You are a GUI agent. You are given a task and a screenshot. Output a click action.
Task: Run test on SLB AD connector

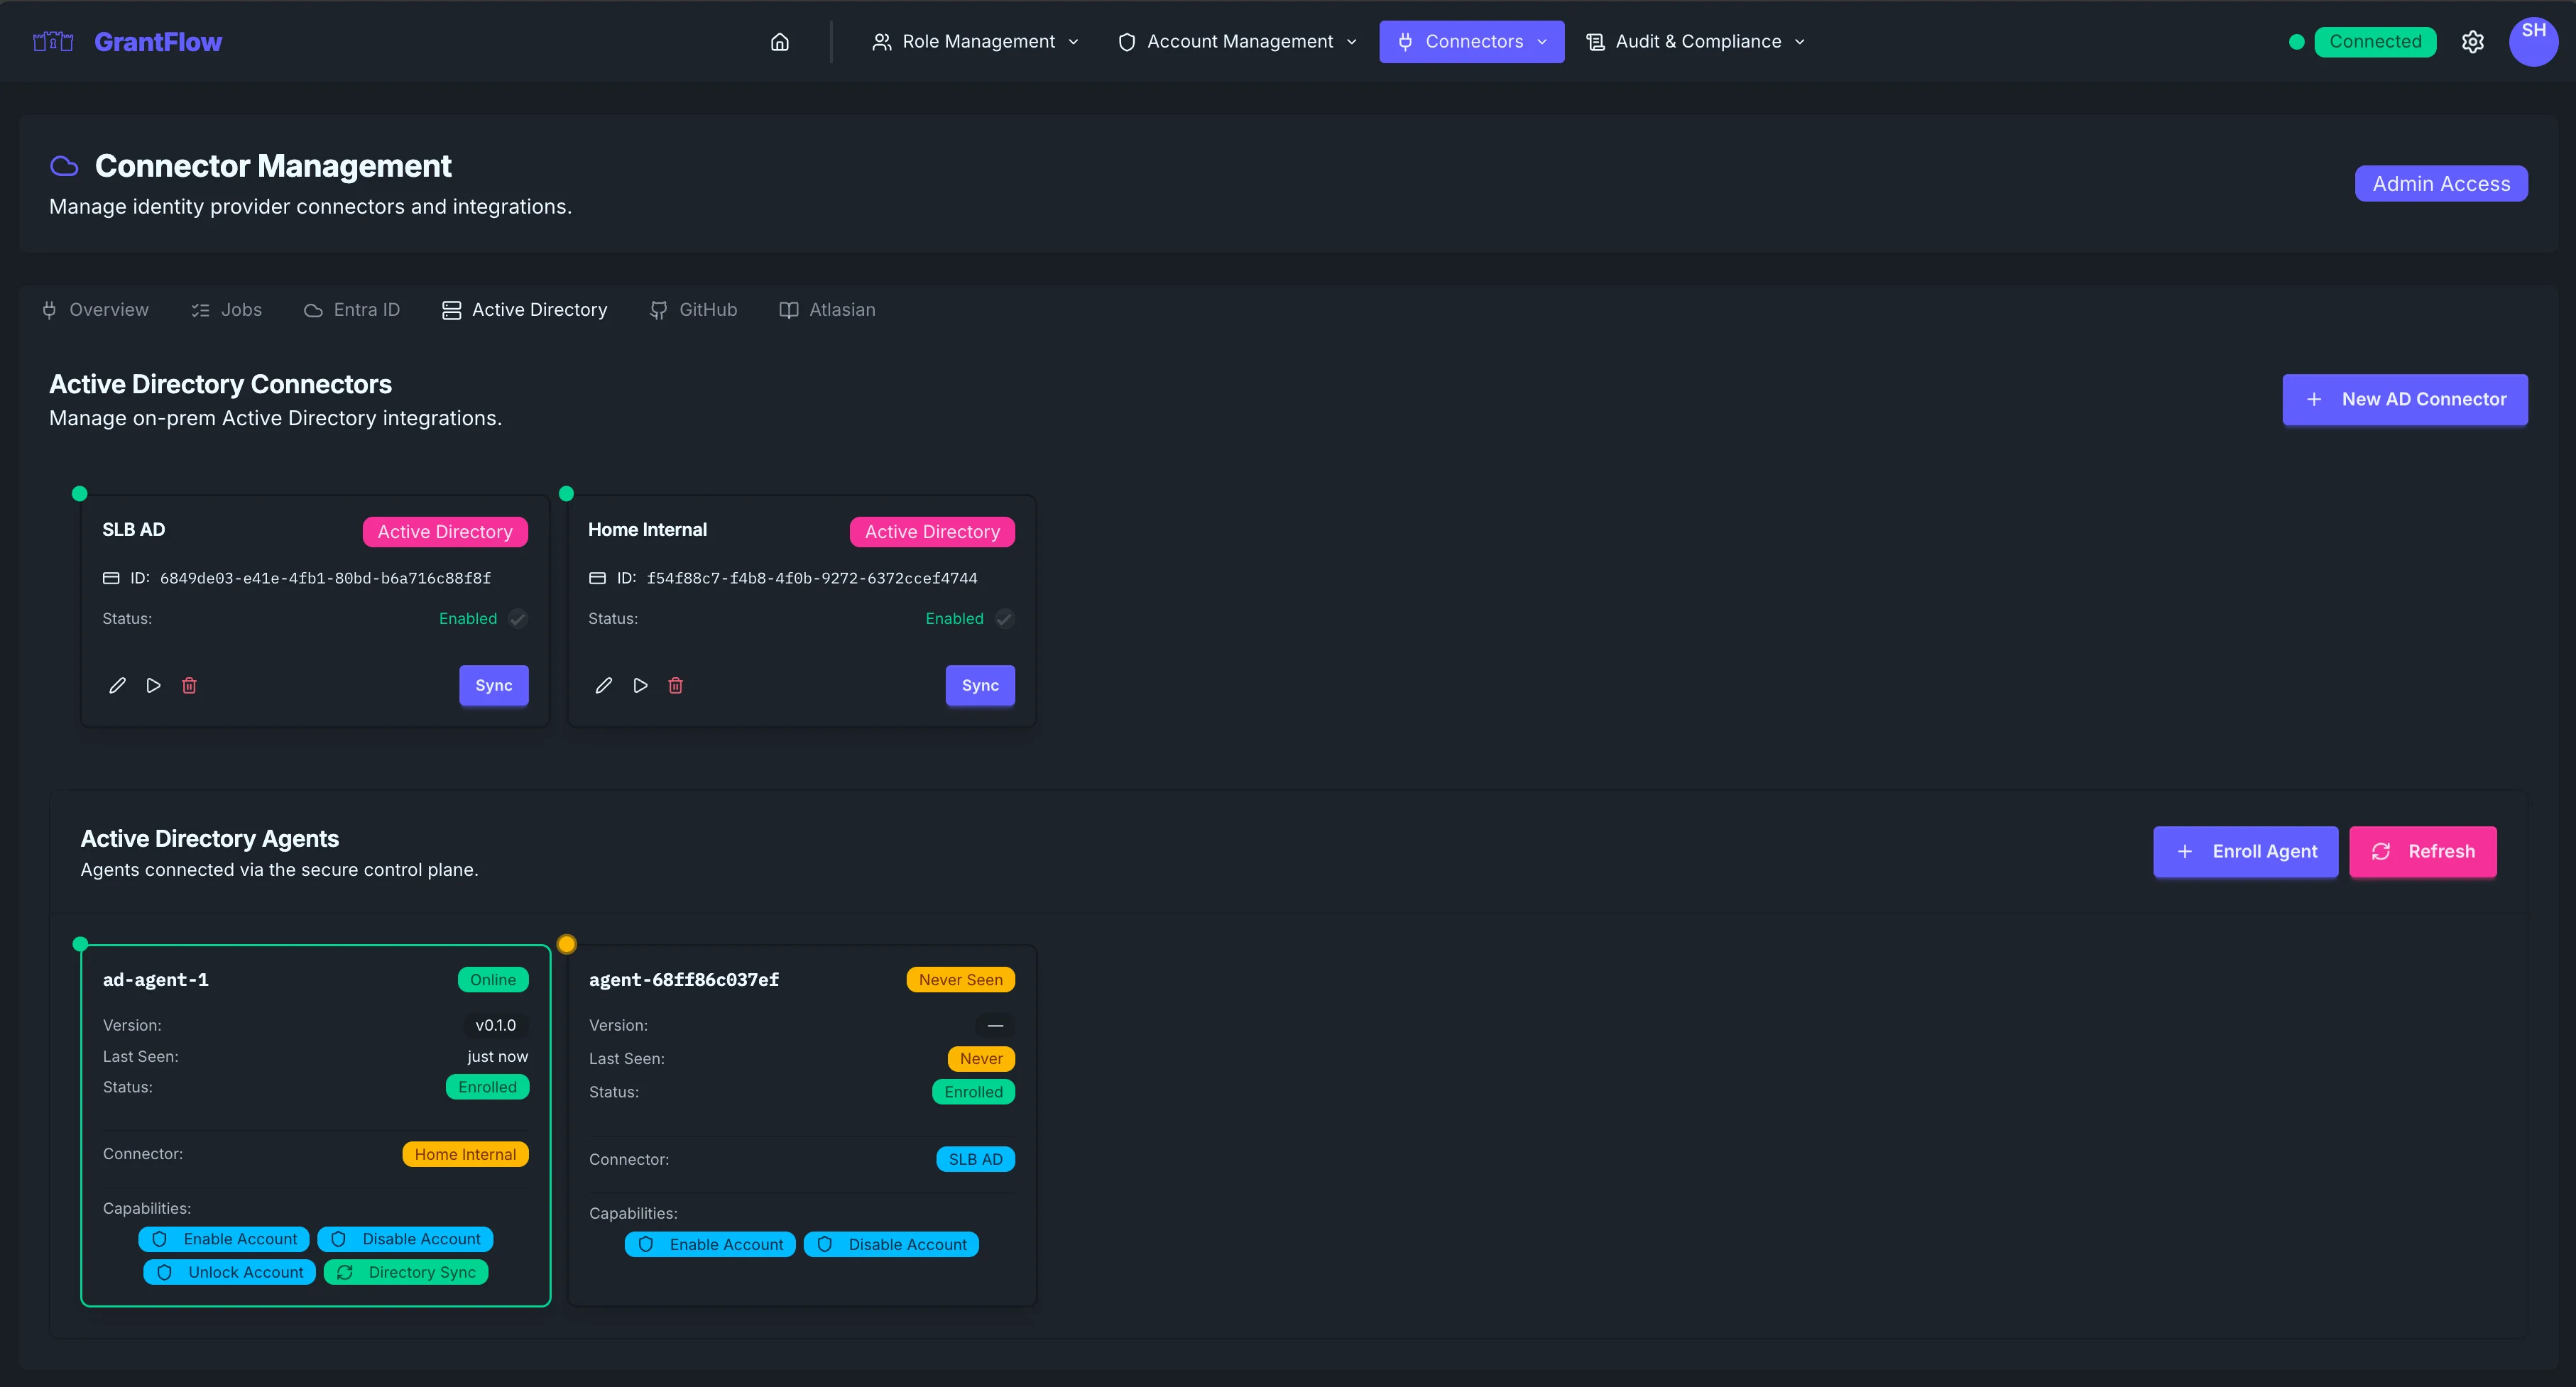[x=153, y=685]
